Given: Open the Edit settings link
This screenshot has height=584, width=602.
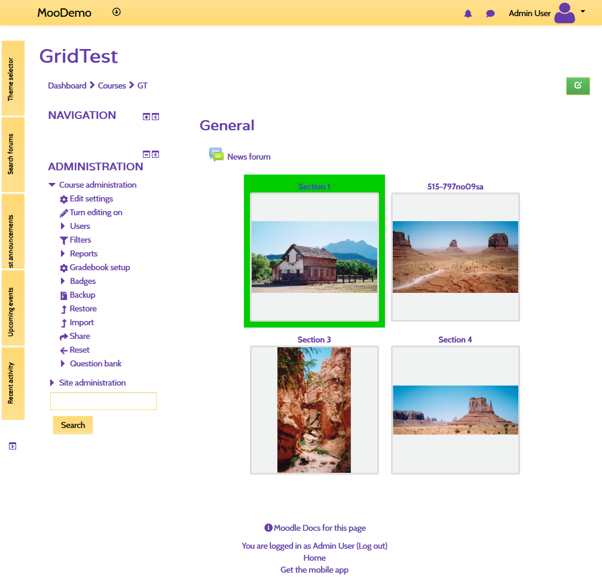Looking at the screenshot, I should pyautogui.click(x=91, y=199).
